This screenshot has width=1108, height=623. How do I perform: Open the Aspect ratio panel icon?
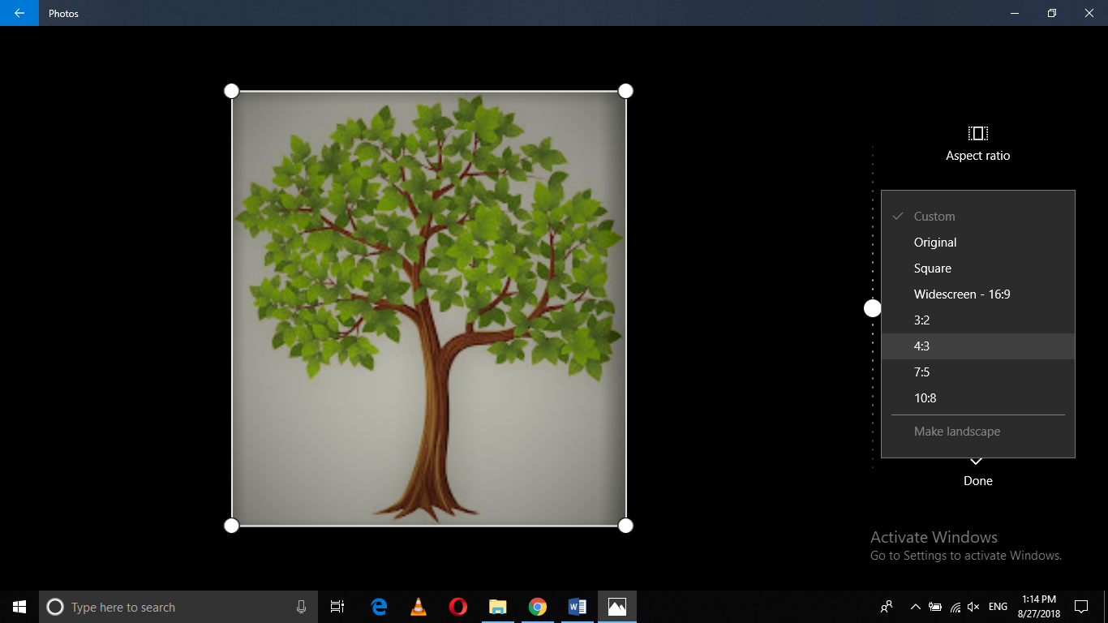977,133
